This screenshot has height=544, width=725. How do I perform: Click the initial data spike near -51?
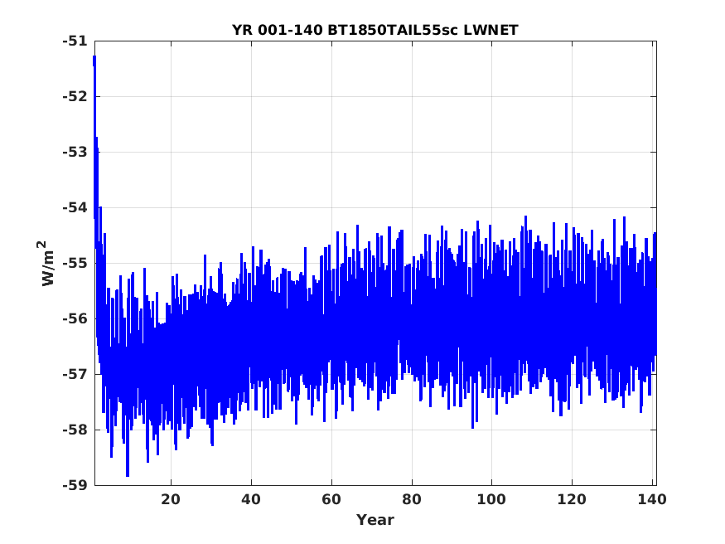tap(94, 61)
